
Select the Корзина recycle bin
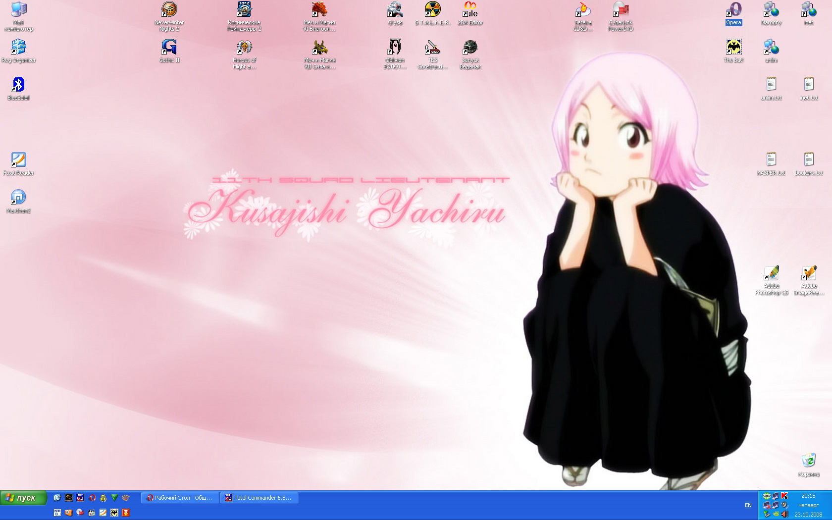coord(809,465)
